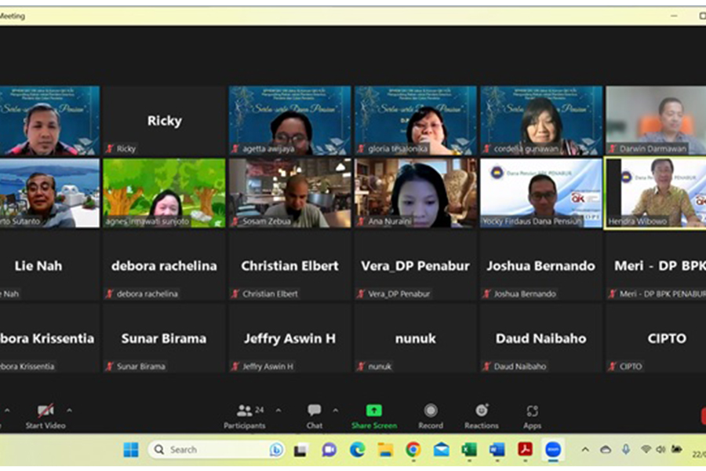Open File Explorer from the taskbar
706x471 pixels.
click(x=385, y=450)
